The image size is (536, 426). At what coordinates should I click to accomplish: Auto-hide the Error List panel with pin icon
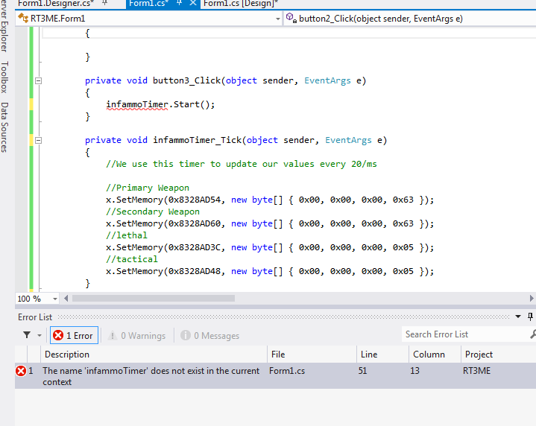[530, 317]
